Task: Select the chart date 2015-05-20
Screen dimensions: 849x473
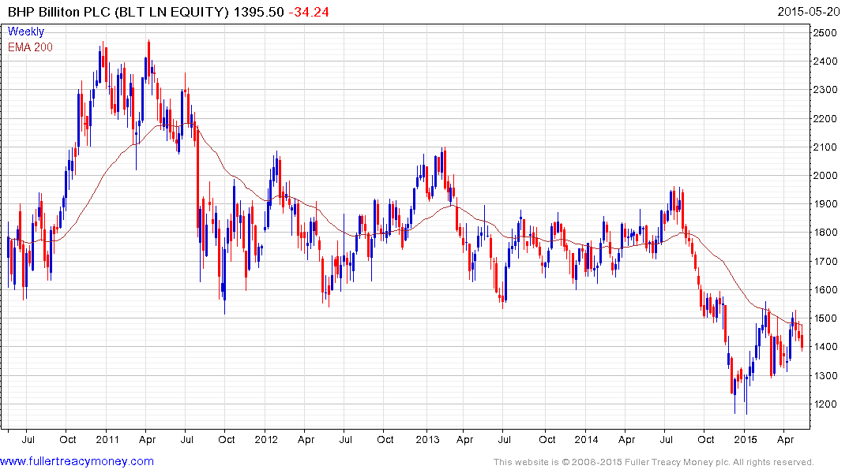Action: (x=809, y=12)
